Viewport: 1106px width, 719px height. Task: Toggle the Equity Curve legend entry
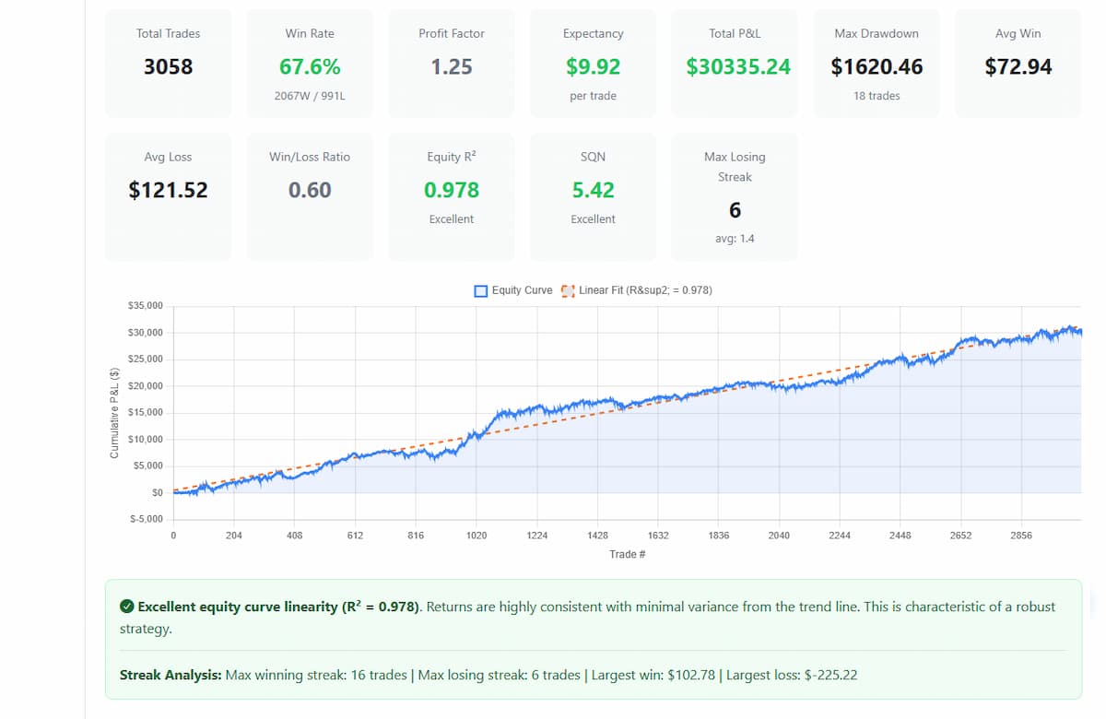tap(513, 290)
